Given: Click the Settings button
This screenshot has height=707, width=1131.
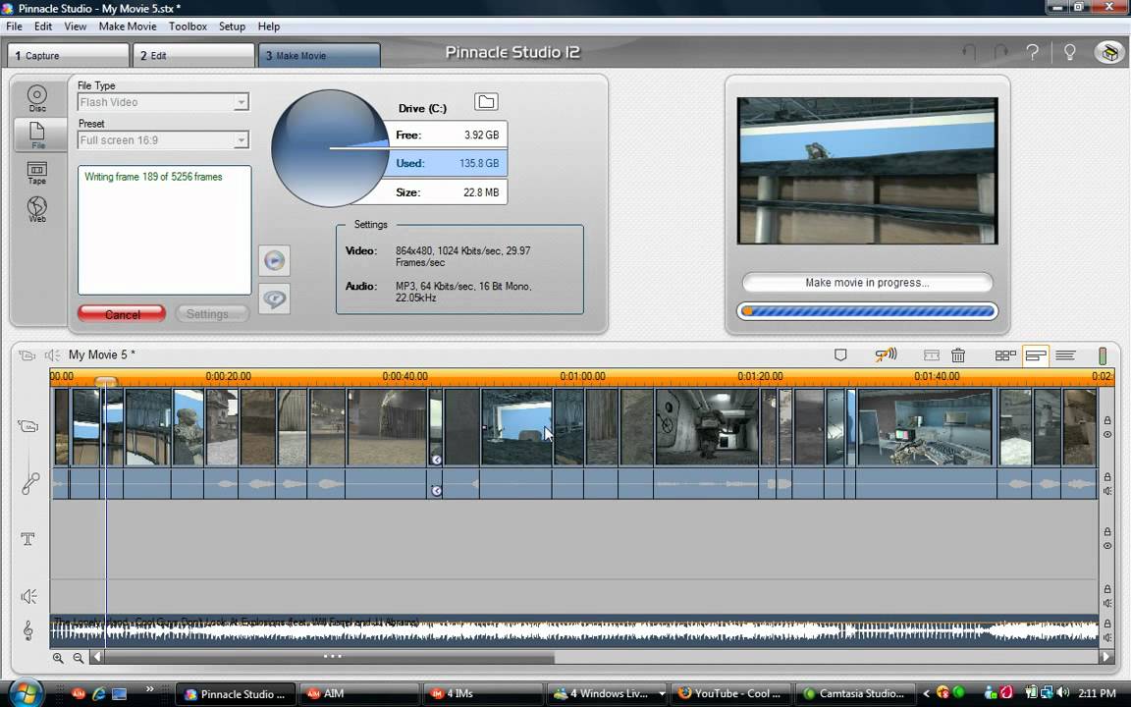Looking at the screenshot, I should tap(212, 314).
